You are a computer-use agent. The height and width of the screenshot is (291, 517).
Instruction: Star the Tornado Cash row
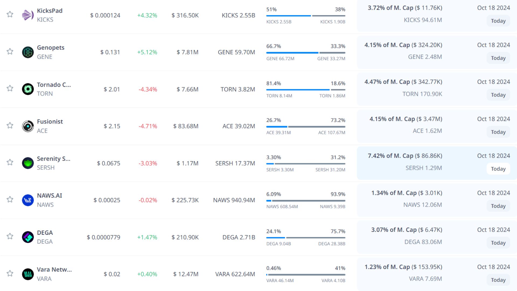point(10,88)
